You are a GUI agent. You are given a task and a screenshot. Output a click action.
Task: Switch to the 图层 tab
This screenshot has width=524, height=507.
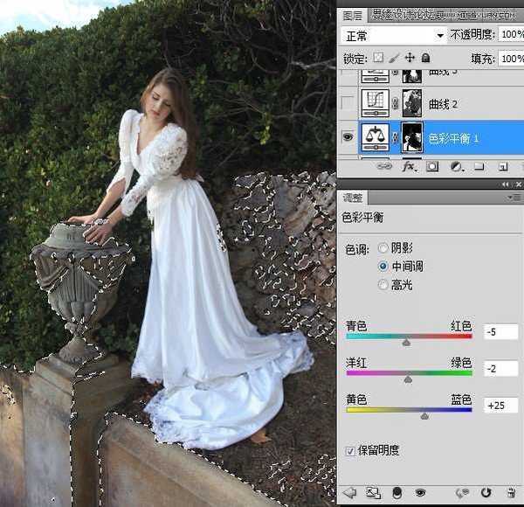353,14
